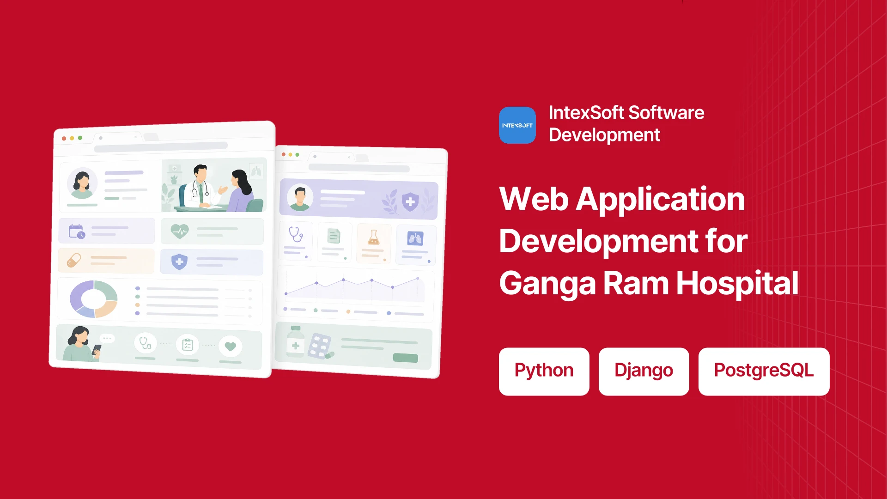Open the doctor and patient illustration
Viewport: 887px width, 499px height.
(x=214, y=186)
